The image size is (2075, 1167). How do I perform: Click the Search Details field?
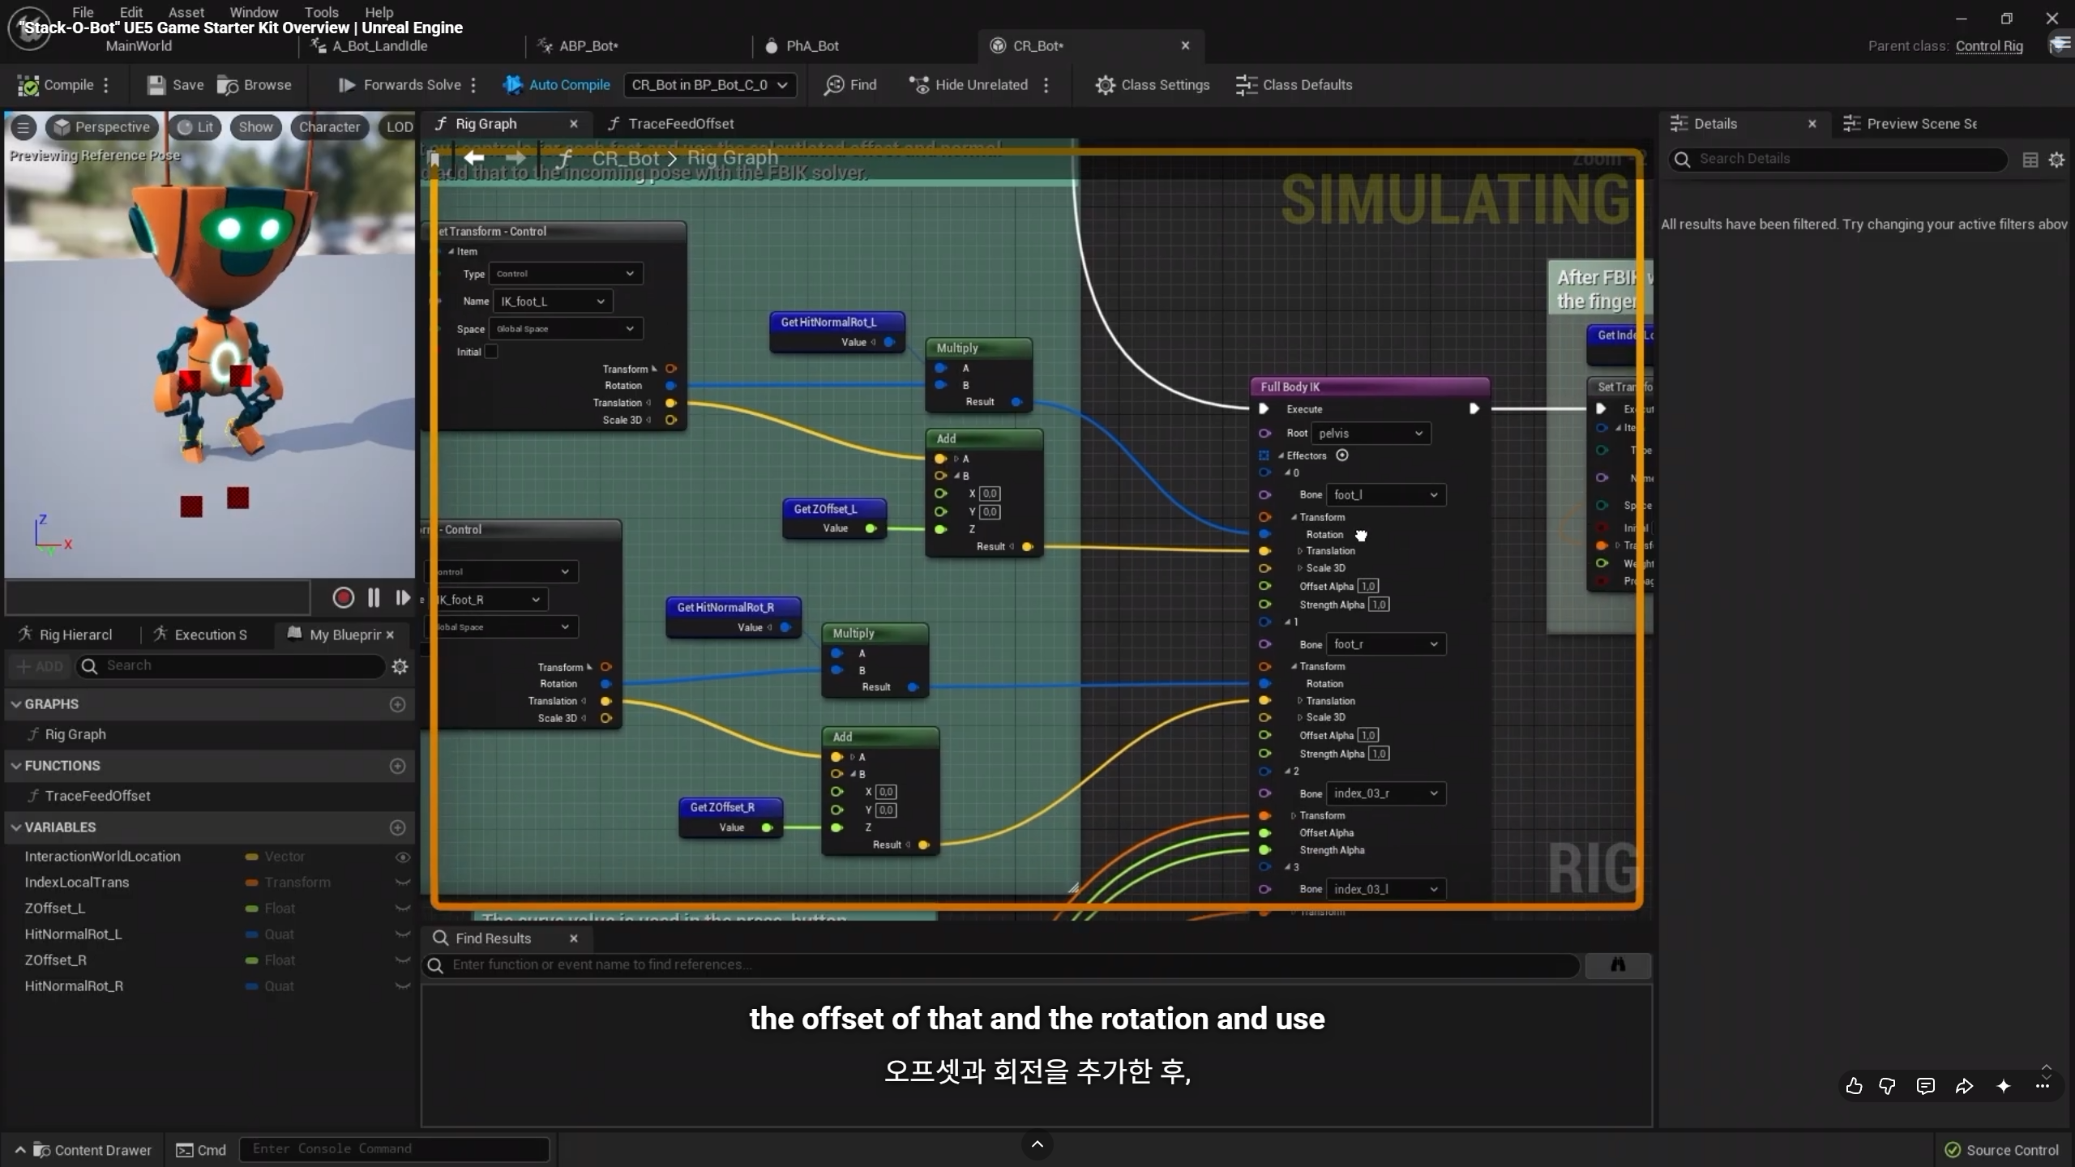1838,159
